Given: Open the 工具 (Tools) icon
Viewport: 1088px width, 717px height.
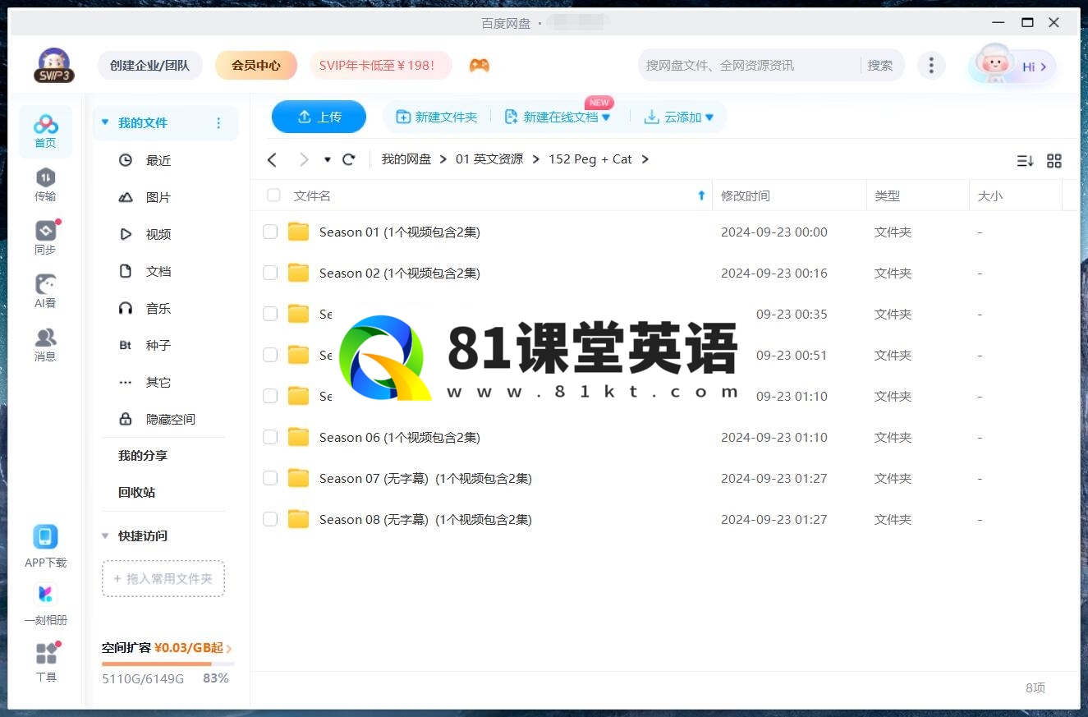Looking at the screenshot, I should click(x=46, y=661).
